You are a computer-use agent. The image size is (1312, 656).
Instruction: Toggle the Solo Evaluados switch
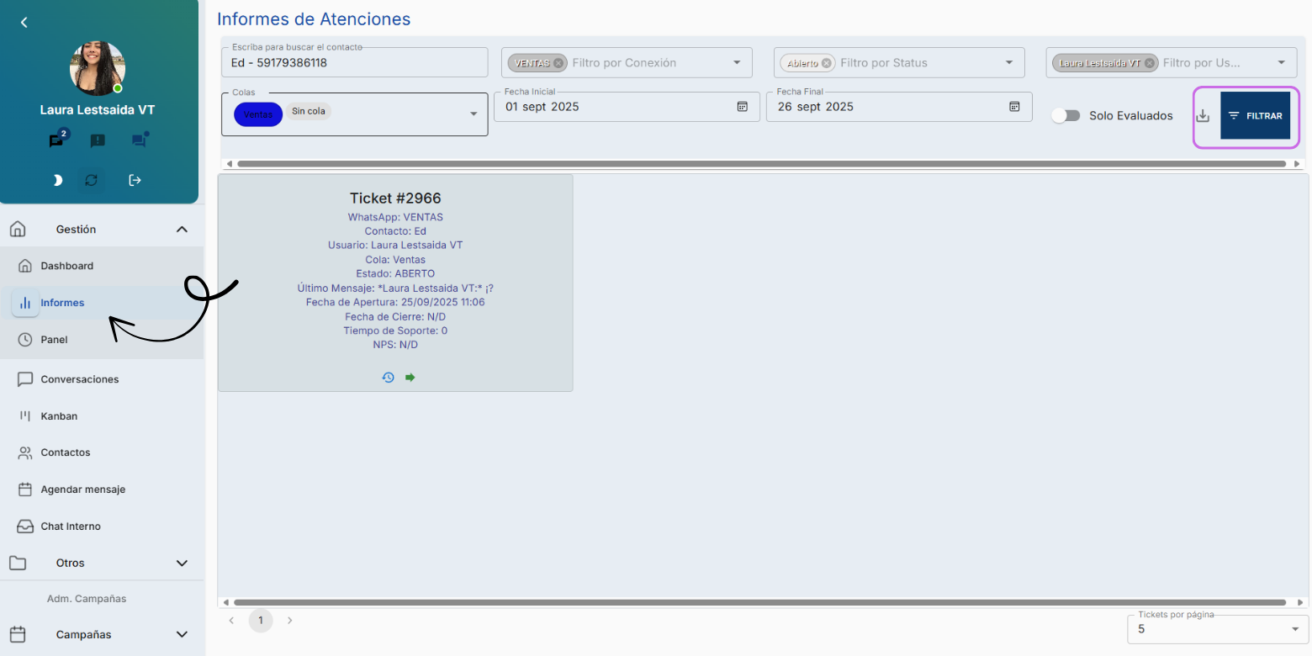1066,116
